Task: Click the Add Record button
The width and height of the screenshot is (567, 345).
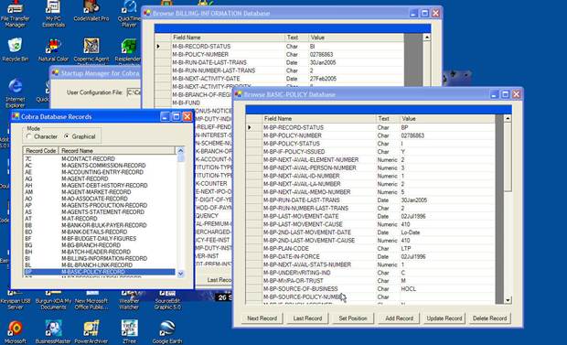Action: [399, 318]
